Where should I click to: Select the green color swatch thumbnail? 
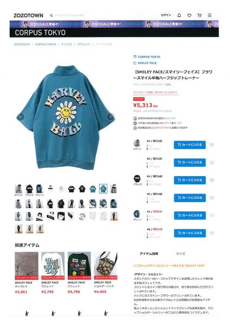(x=40, y=190)
